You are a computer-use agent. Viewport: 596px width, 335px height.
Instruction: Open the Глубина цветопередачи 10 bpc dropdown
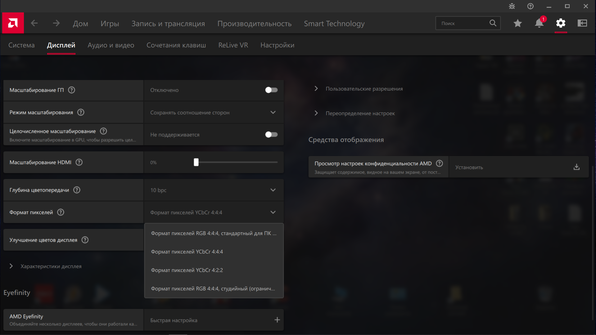tap(214, 190)
